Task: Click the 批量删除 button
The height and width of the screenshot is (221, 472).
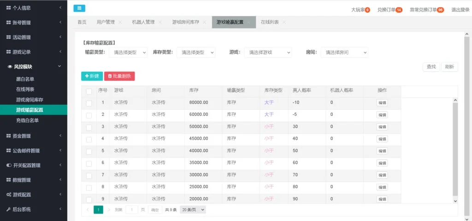Action: 119,76
